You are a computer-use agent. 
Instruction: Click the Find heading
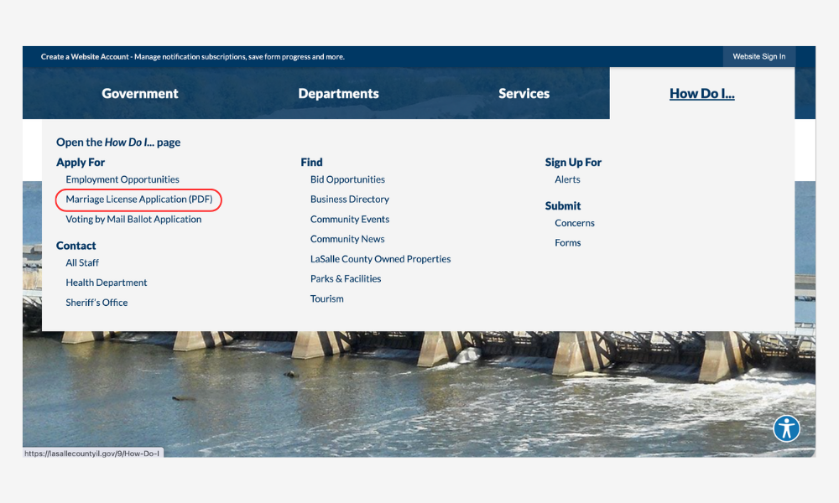click(311, 162)
